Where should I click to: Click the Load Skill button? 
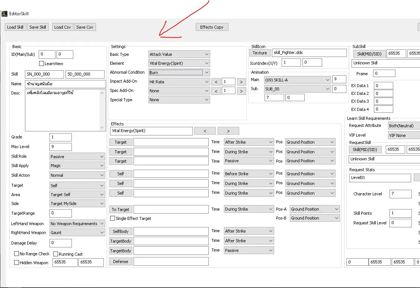pos(15,27)
